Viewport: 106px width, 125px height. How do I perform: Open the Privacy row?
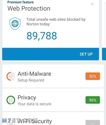click(53, 100)
